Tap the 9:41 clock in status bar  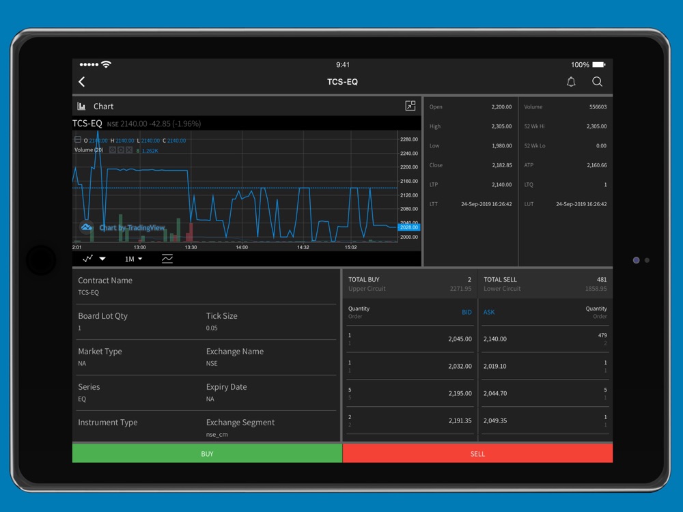point(343,64)
